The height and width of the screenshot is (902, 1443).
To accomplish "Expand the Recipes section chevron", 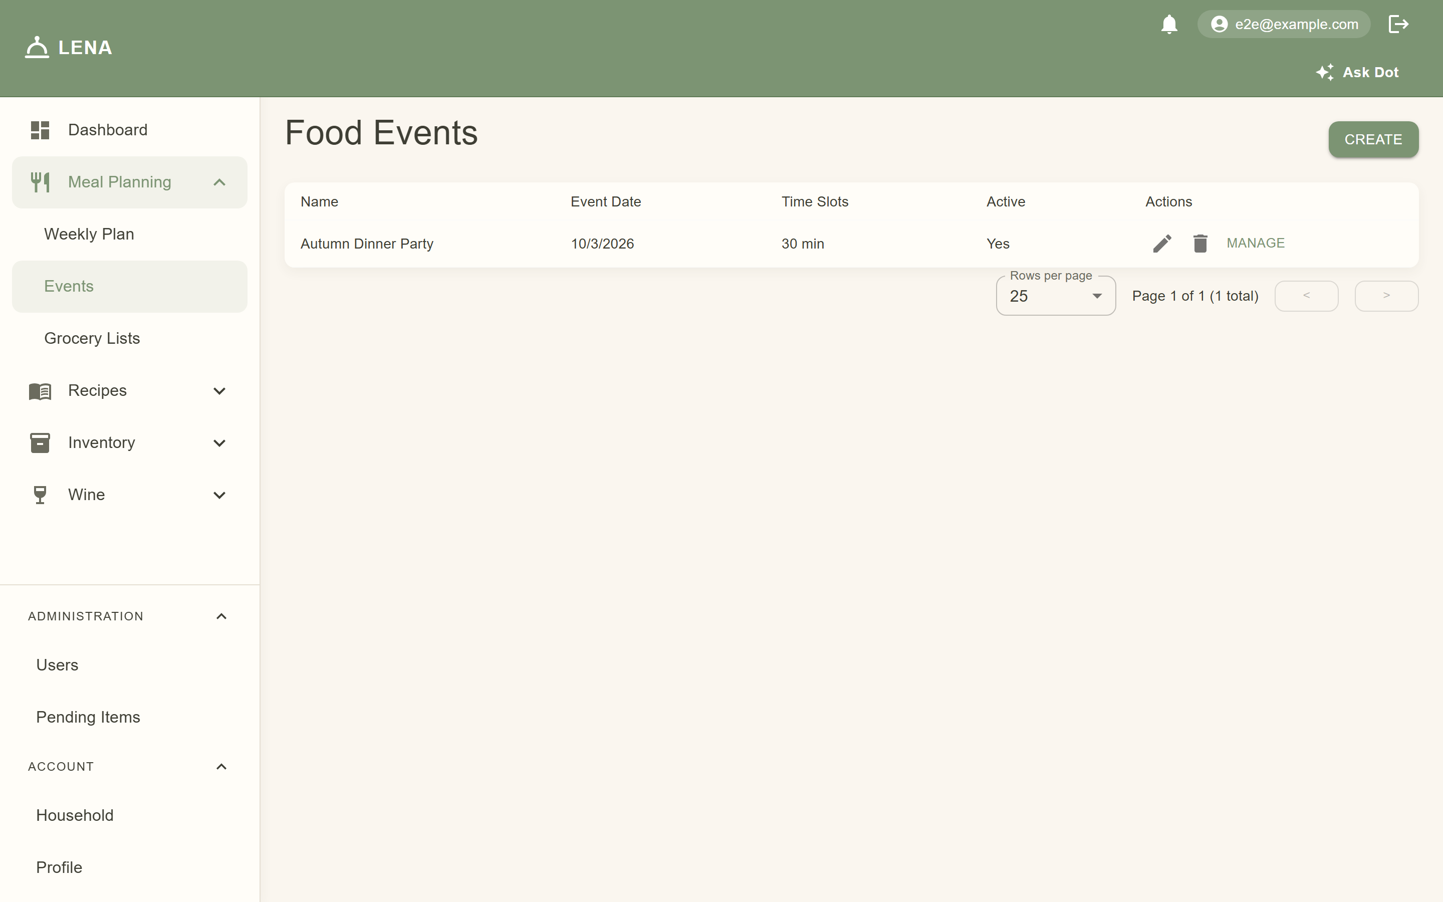I will coord(219,391).
